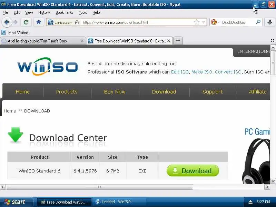Open the Tools menu
Viewport: 276px width, 207px height.
[x=83, y=12]
